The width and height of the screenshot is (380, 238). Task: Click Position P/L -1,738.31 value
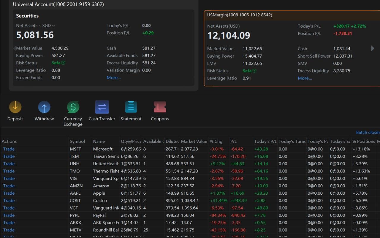point(343,34)
